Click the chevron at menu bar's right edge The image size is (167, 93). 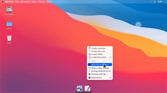165,2
